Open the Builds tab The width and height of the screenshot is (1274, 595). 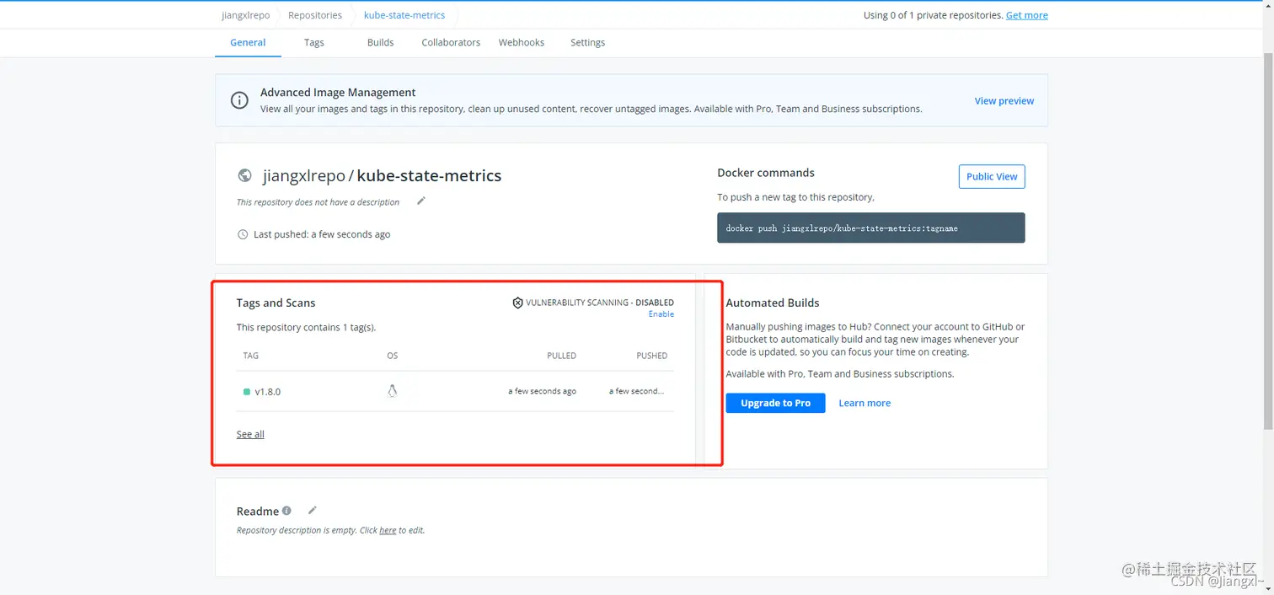pyautogui.click(x=381, y=42)
